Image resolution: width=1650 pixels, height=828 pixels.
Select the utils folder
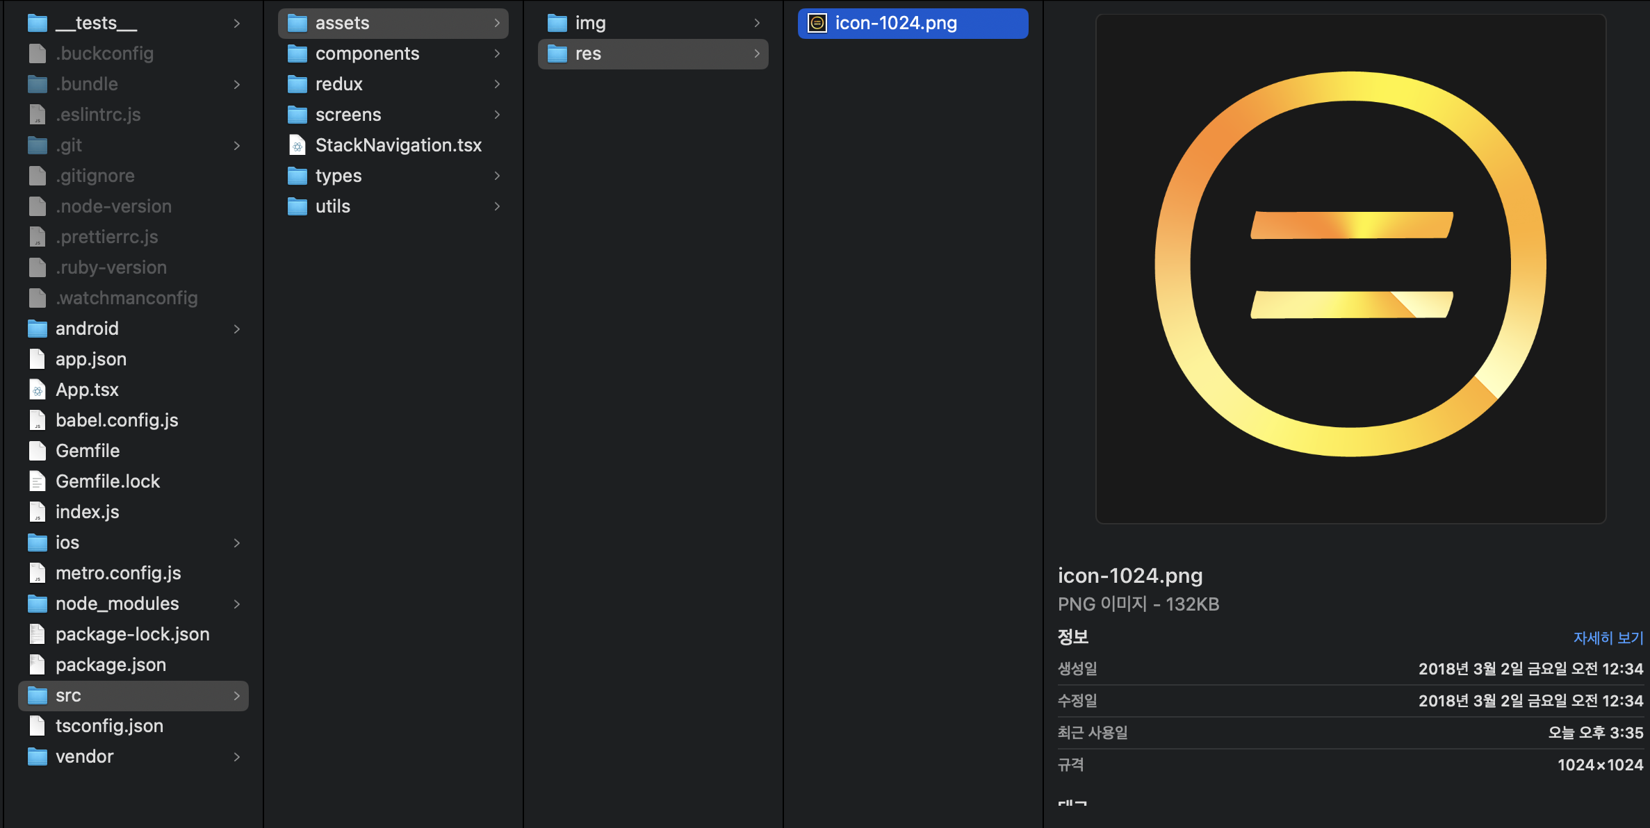click(332, 206)
